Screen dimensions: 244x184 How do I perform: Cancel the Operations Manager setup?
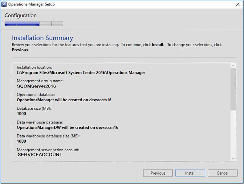(223, 173)
